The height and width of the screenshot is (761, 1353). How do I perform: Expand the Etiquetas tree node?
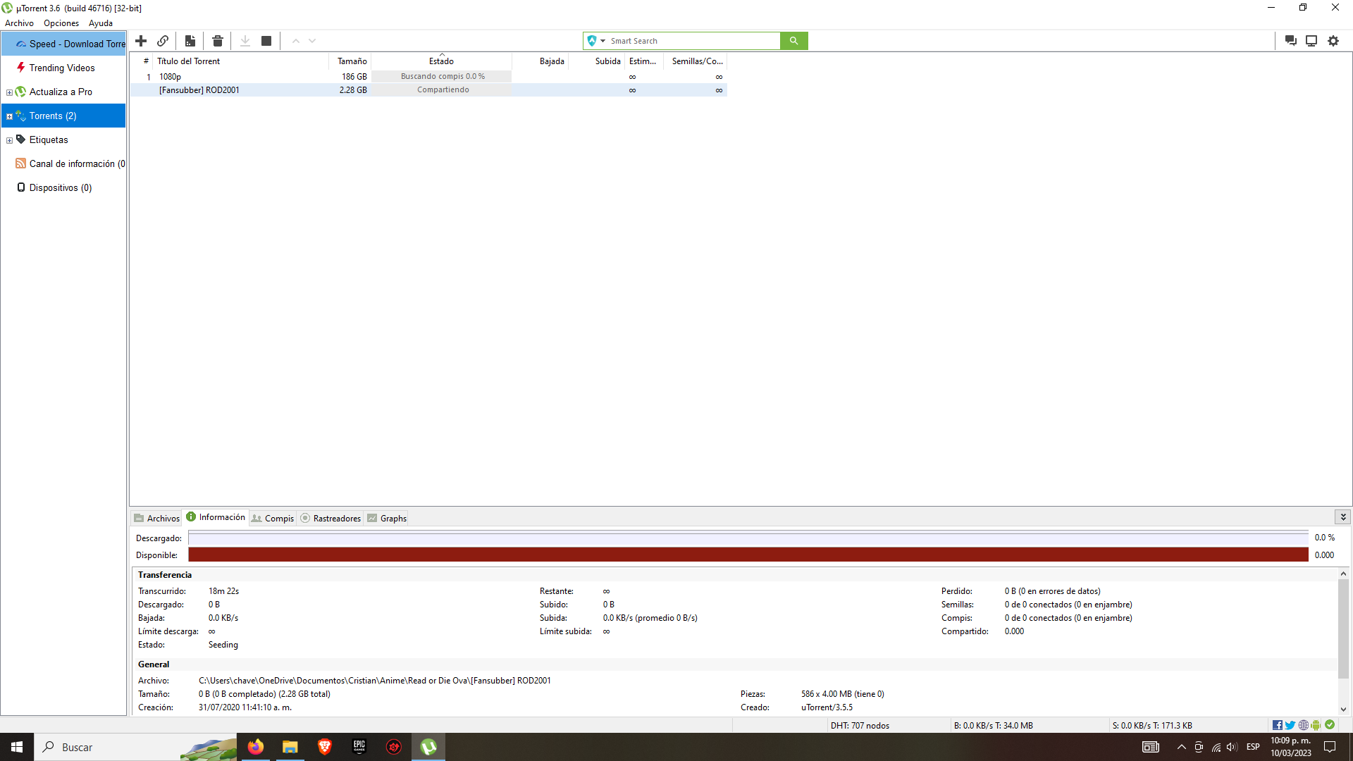[x=9, y=140]
